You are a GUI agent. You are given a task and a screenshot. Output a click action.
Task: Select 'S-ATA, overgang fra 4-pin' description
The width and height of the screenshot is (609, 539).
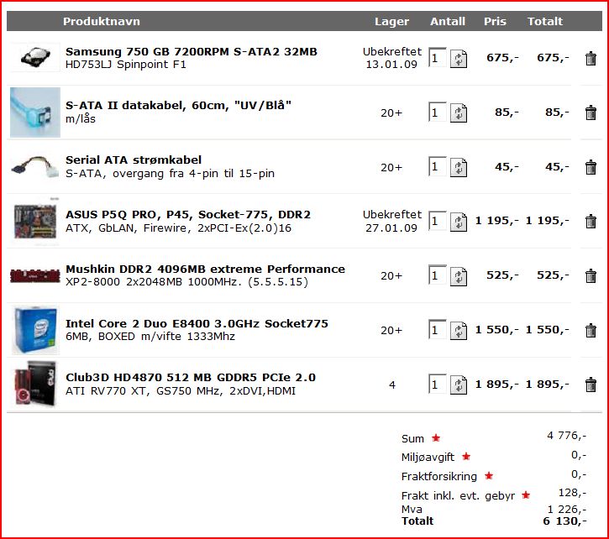click(x=142, y=174)
